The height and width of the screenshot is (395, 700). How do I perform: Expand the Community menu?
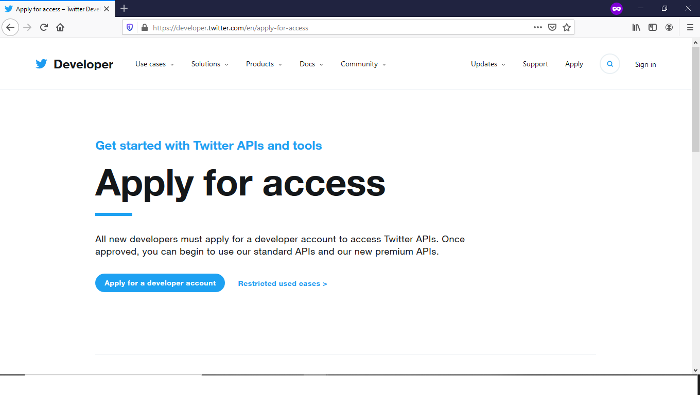coord(363,64)
